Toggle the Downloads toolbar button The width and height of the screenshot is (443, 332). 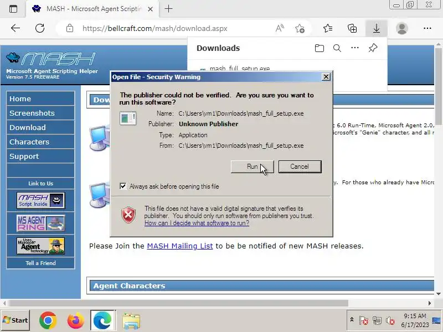click(x=377, y=28)
